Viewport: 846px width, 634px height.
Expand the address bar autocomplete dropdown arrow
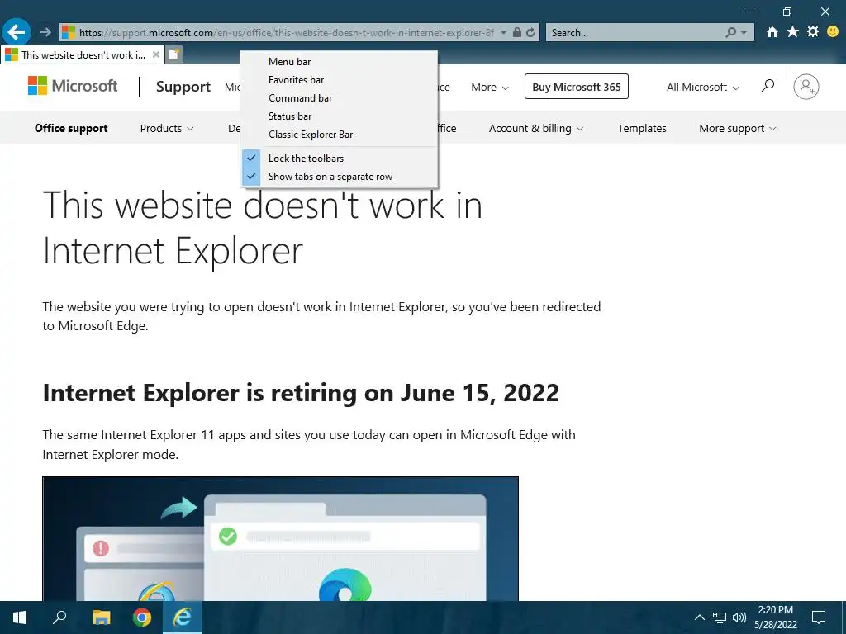click(x=503, y=32)
